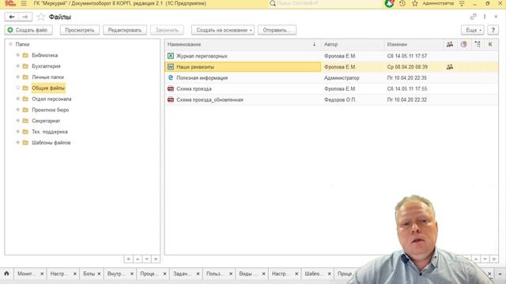Open favorites star in title bar

coord(415,3)
